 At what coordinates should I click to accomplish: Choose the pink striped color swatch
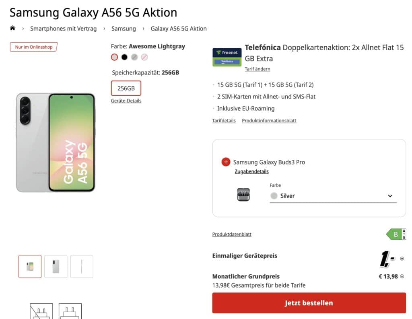144,57
